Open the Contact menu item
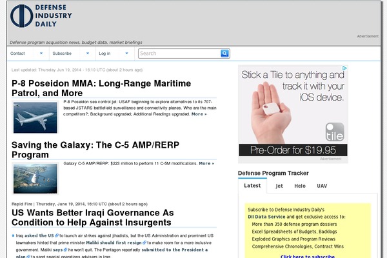The height and width of the screenshot is (258, 387). click(17, 54)
